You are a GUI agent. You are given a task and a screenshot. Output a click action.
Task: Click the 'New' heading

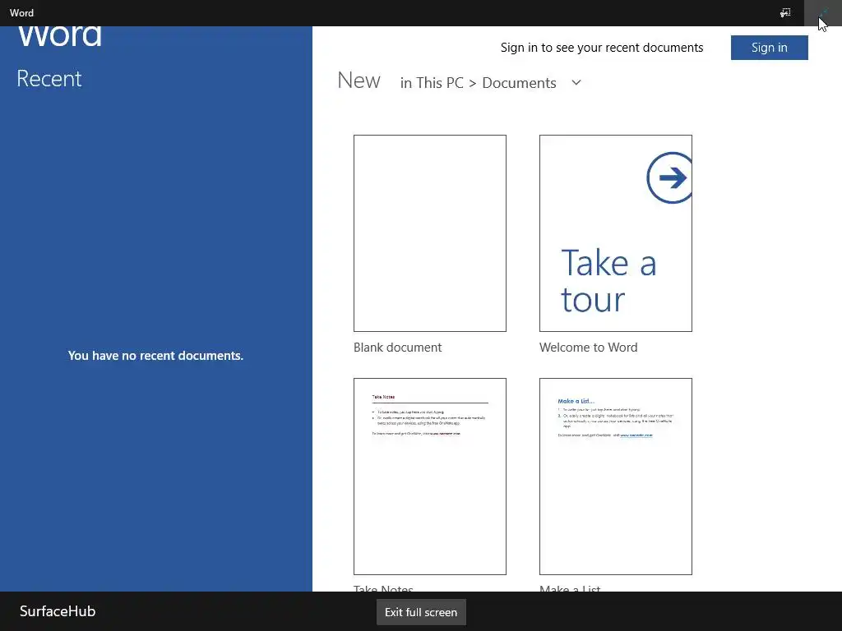pyautogui.click(x=359, y=81)
